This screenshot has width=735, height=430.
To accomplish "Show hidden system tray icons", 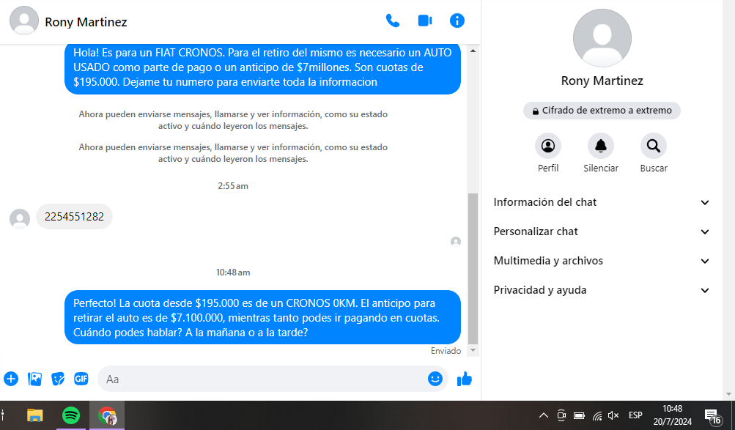I will tap(543, 415).
